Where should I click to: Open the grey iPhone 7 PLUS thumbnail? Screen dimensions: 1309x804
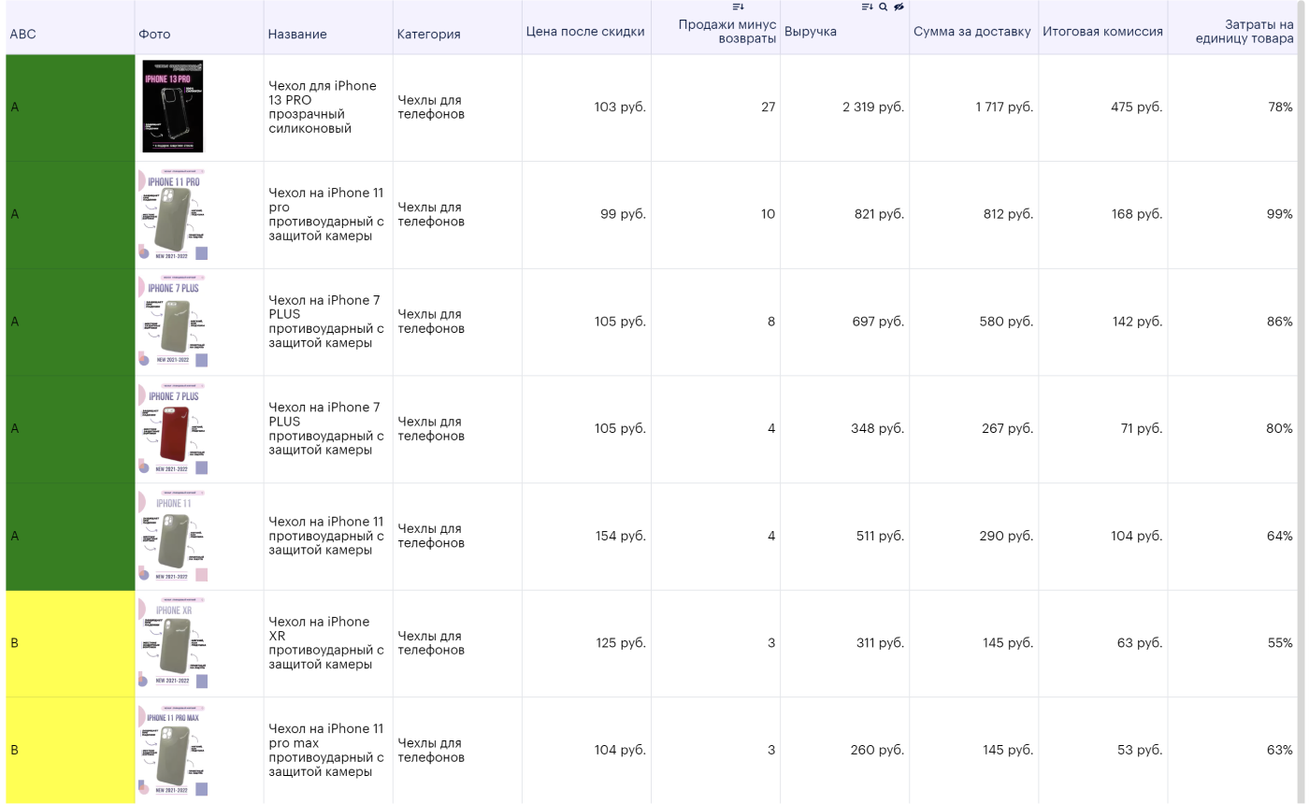173,322
